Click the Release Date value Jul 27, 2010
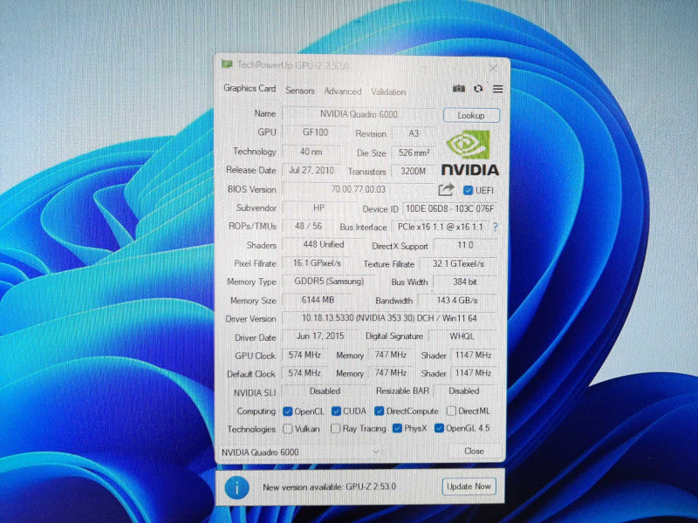 click(x=311, y=170)
